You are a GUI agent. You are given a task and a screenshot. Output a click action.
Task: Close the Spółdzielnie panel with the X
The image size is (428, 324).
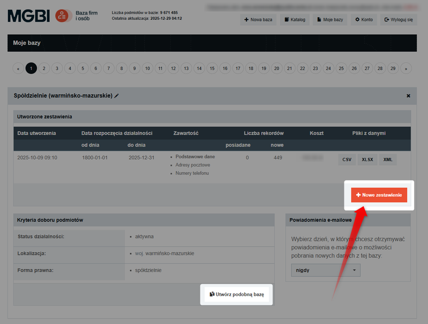[x=409, y=96]
